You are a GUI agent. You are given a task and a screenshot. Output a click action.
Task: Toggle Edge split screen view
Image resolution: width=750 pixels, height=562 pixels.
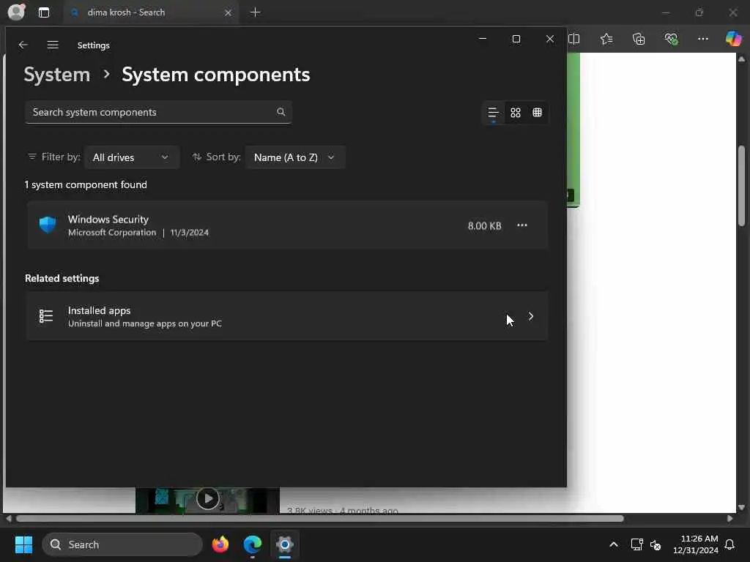(574, 39)
